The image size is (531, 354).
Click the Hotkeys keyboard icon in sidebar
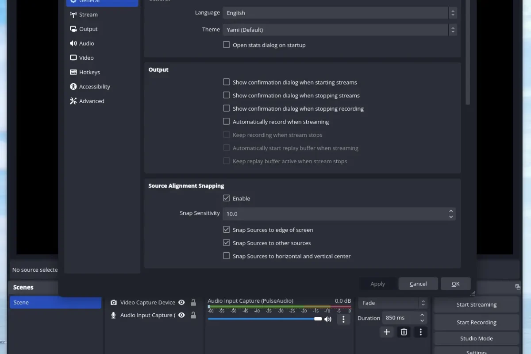73,72
